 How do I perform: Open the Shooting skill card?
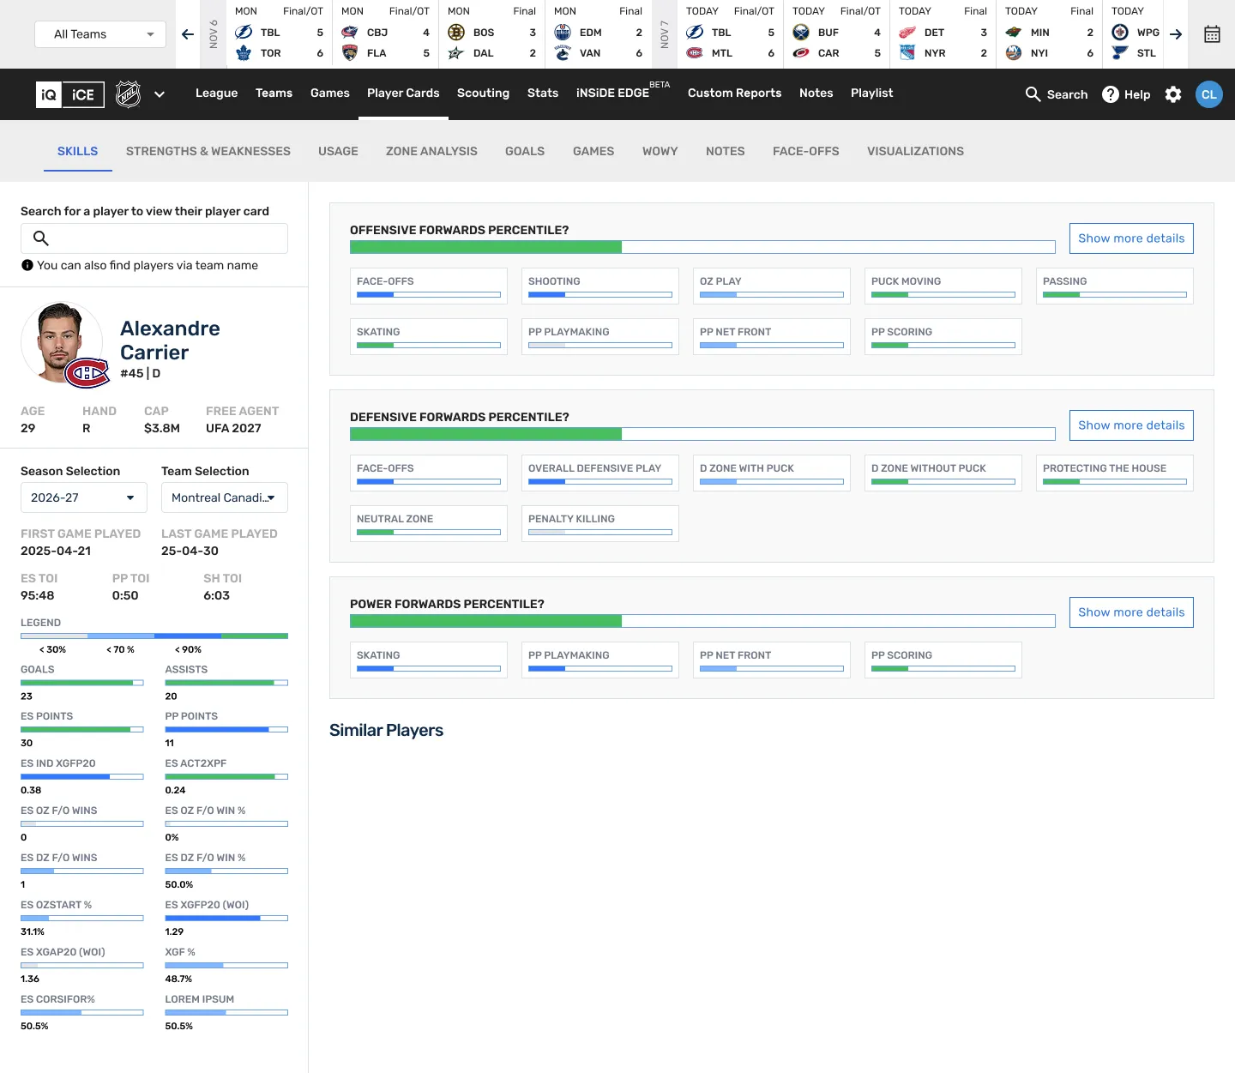click(x=600, y=286)
